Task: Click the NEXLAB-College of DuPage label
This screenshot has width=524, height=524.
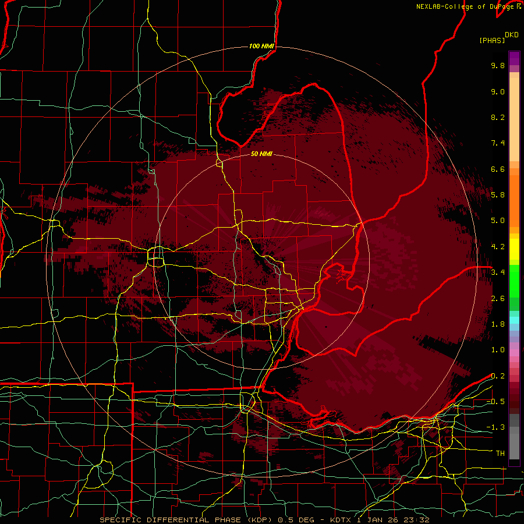Action: [x=464, y=6]
